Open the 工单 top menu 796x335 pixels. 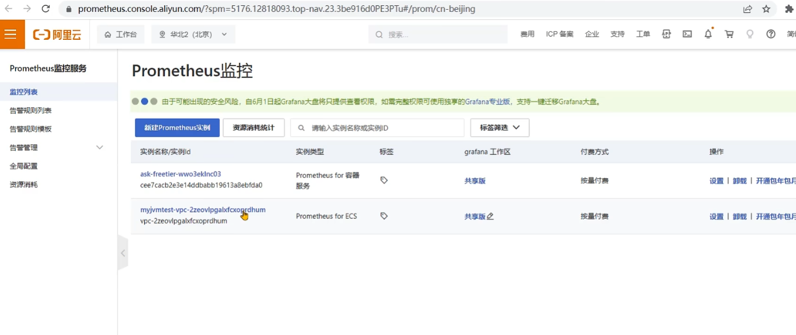pos(643,34)
